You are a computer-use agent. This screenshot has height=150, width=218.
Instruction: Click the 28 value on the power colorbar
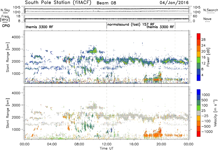point(203,40)
